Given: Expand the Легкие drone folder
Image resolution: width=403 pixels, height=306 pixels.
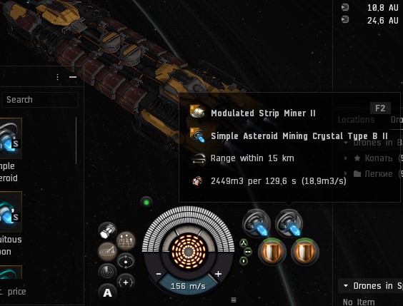Looking at the screenshot, I should (x=346, y=174).
